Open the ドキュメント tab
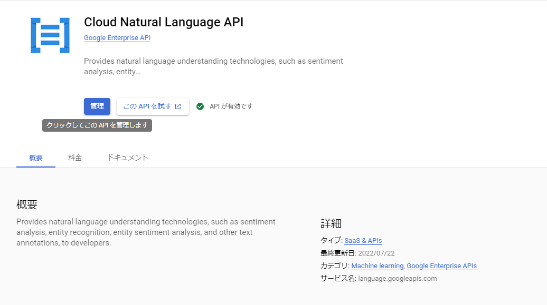Screen dimensions: 547x305 127,157
